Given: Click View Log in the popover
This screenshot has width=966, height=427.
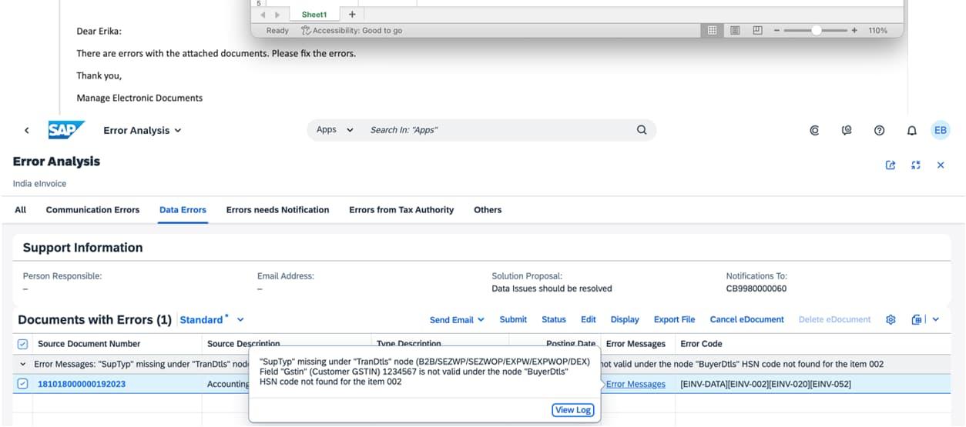Looking at the screenshot, I should tap(572, 410).
